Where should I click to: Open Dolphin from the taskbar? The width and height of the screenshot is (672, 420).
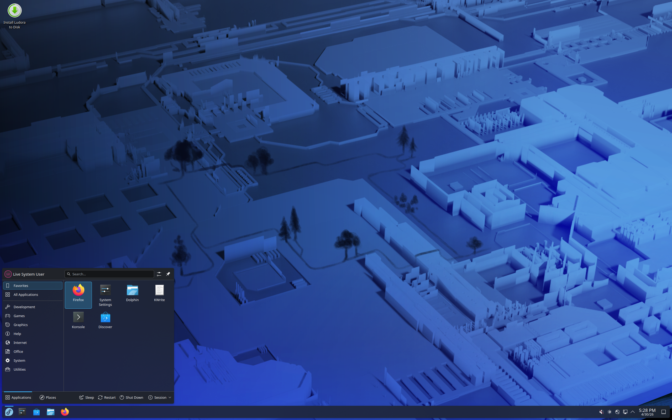51,412
